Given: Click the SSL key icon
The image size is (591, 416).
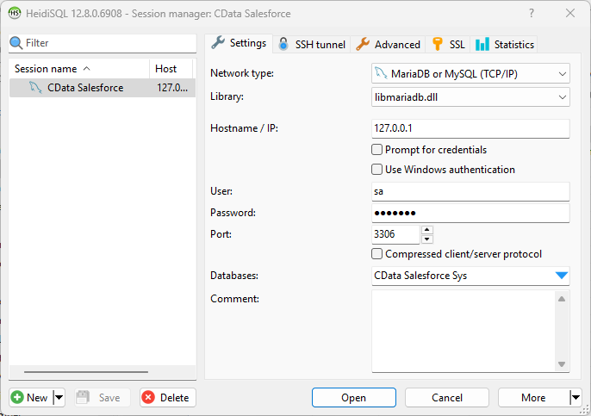Looking at the screenshot, I should click(x=438, y=44).
